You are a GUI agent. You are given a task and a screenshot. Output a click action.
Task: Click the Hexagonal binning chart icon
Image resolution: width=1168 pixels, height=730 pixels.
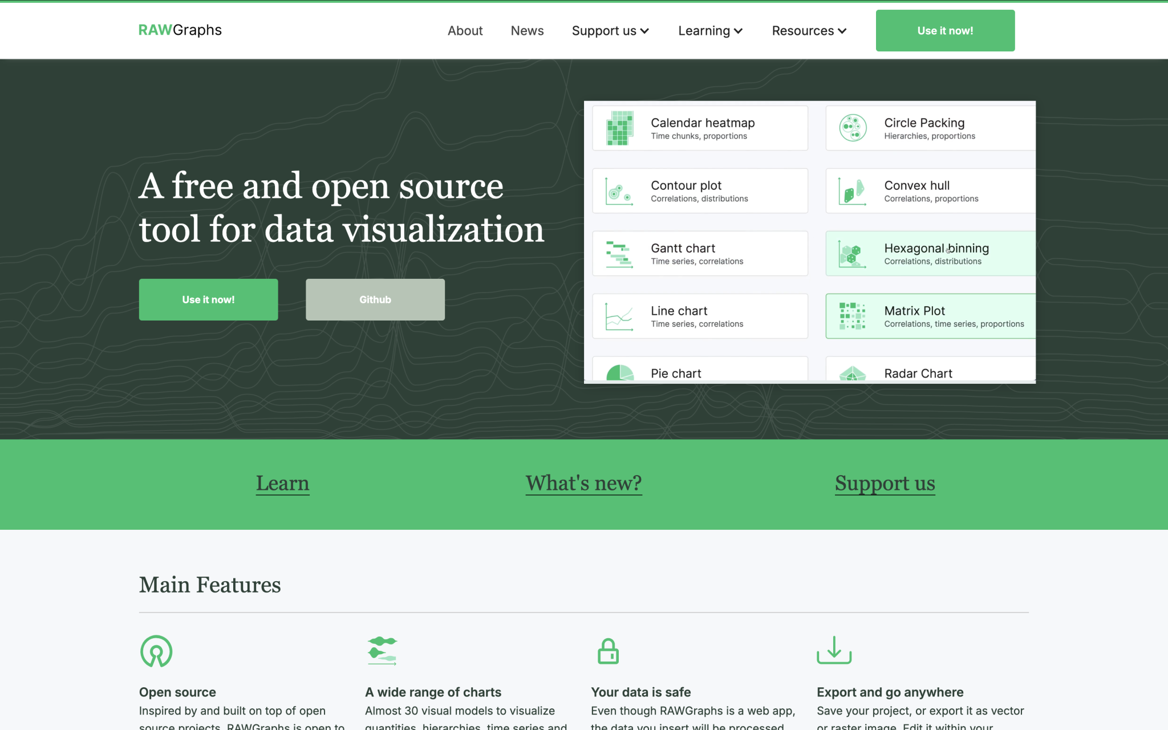[852, 254]
